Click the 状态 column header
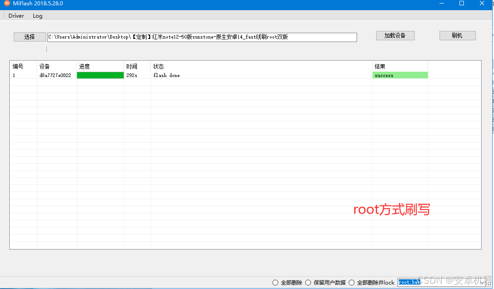 point(261,66)
